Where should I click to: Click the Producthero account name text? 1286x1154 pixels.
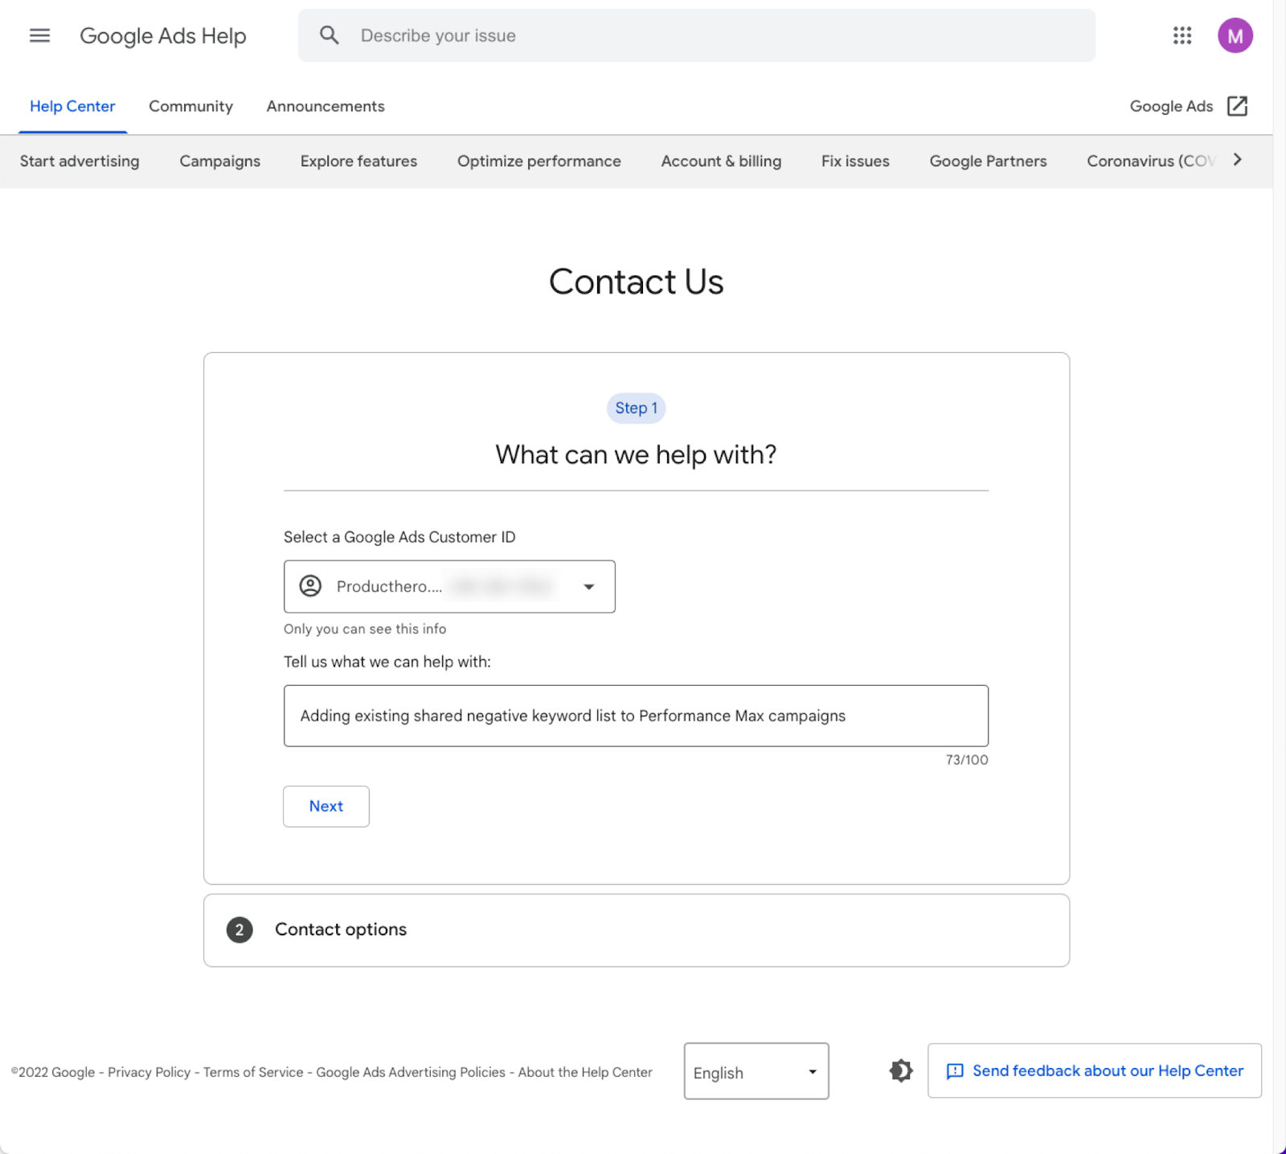(x=389, y=586)
